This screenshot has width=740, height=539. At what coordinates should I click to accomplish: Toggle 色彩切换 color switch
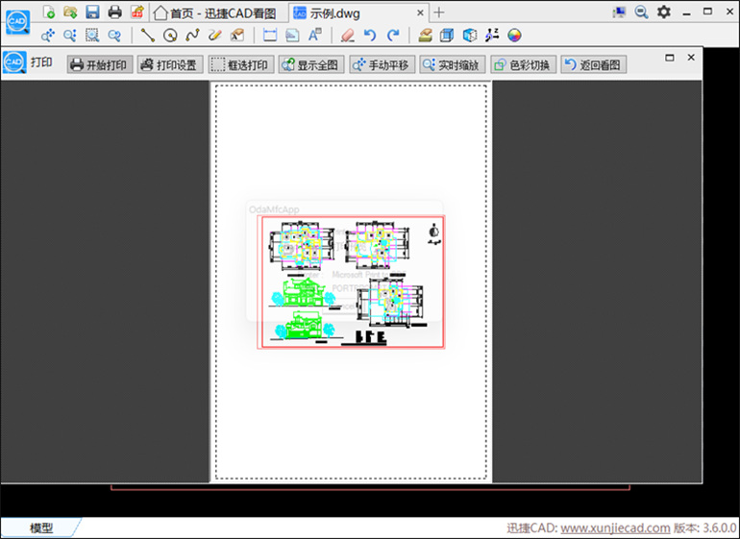coord(523,64)
